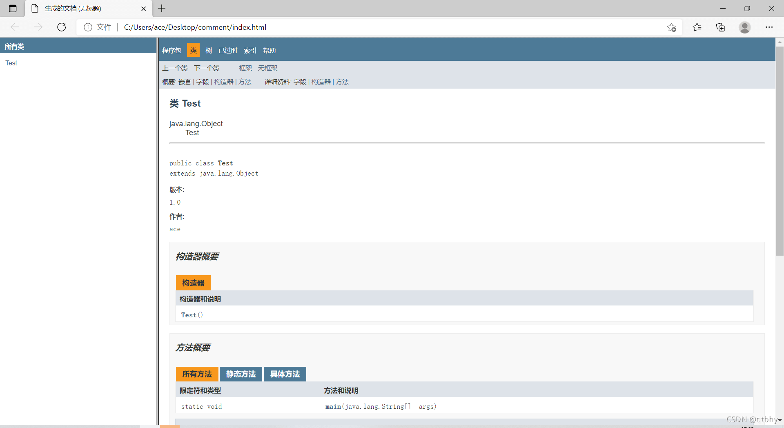Open the 帮助 navigation item
Screen dimensions: 784x428
269,50
